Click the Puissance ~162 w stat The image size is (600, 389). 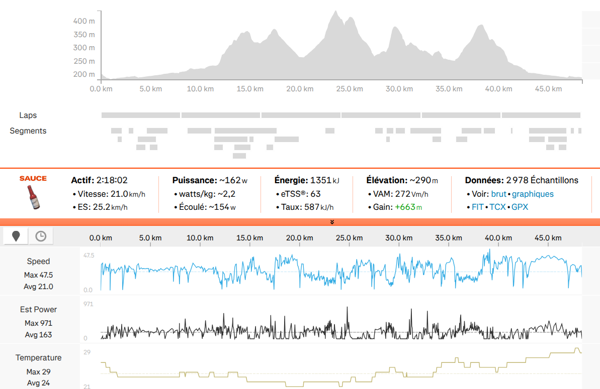pyautogui.click(x=210, y=180)
